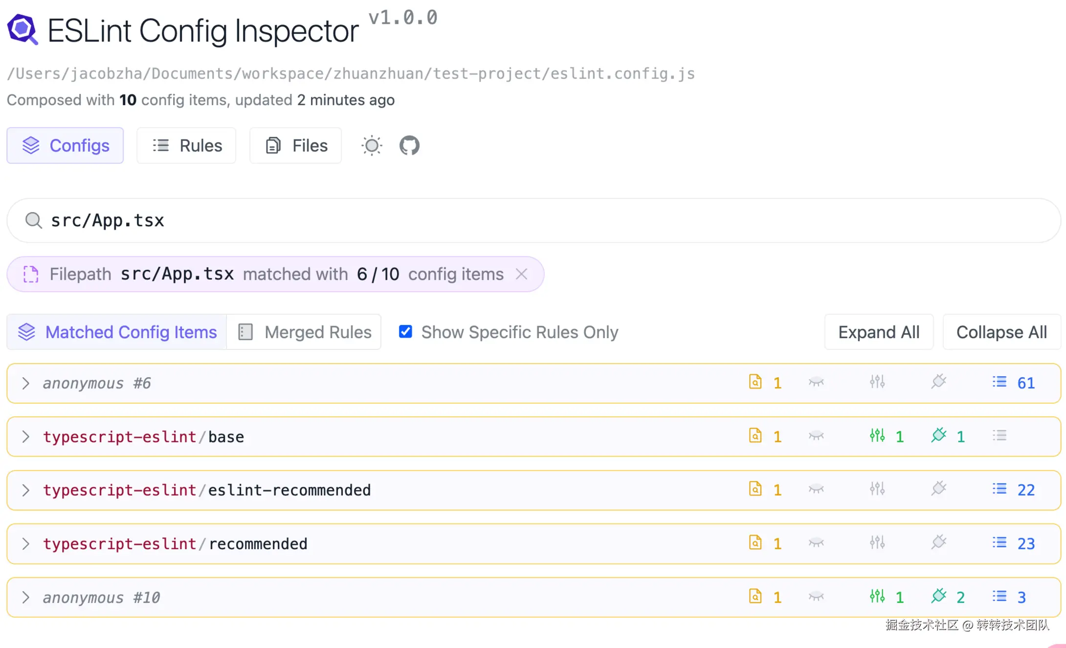Expand the typescript-eslint/eslint-recommended config item
This screenshot has height=648, width=1066.
[x=25, y=490]
